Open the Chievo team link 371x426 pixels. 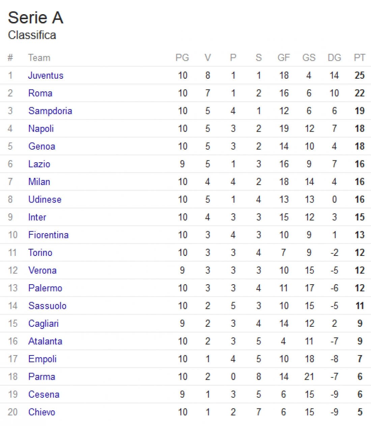point(41,412)
